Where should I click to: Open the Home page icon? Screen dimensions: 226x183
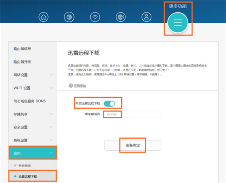(x=44, y=17)
